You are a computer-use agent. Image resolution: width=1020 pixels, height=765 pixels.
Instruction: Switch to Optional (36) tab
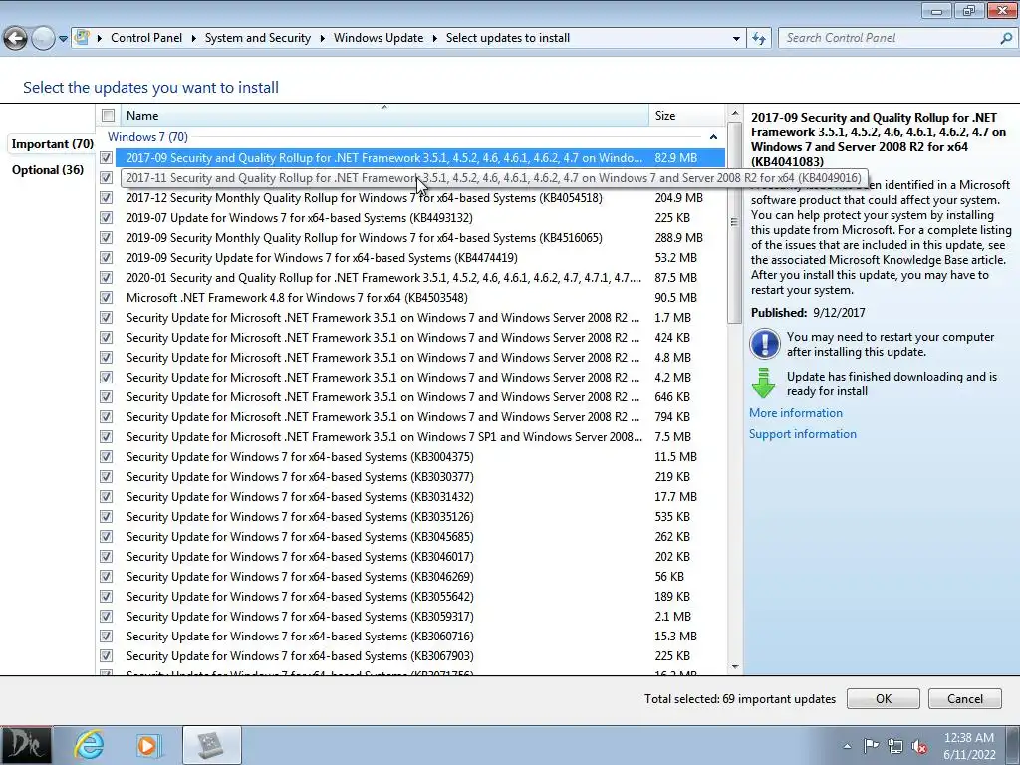48,169
